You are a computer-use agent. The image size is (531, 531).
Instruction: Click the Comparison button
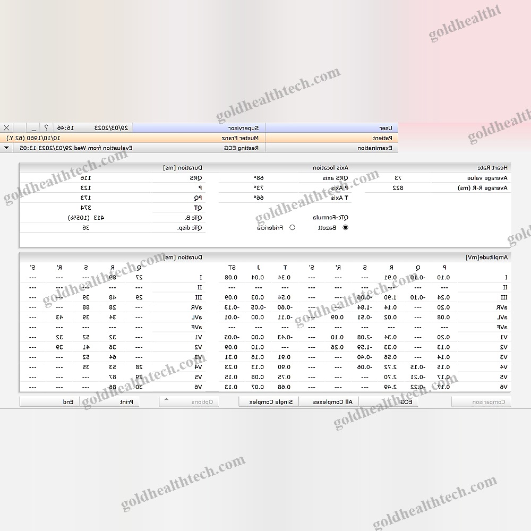pos(481,402)
